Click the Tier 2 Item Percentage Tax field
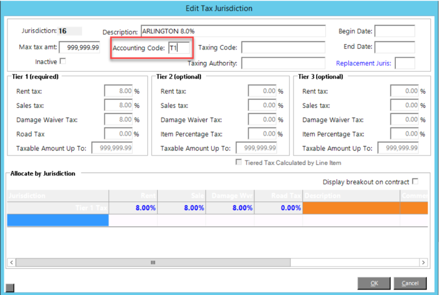This screenshot has width=440, height=295. (x=262, y=134)
